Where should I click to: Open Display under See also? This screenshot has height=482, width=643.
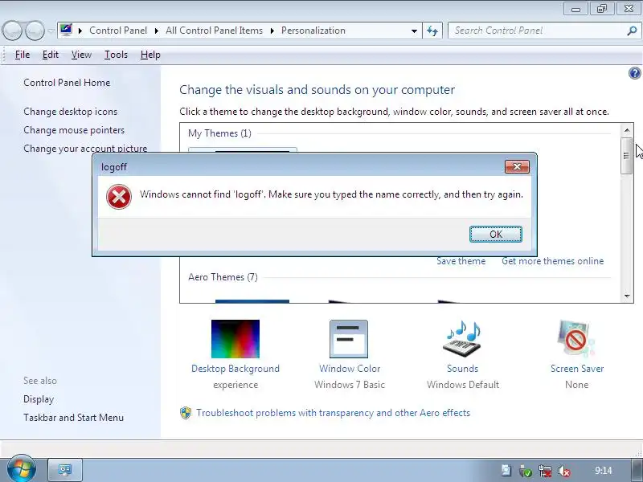click(39, 398)
